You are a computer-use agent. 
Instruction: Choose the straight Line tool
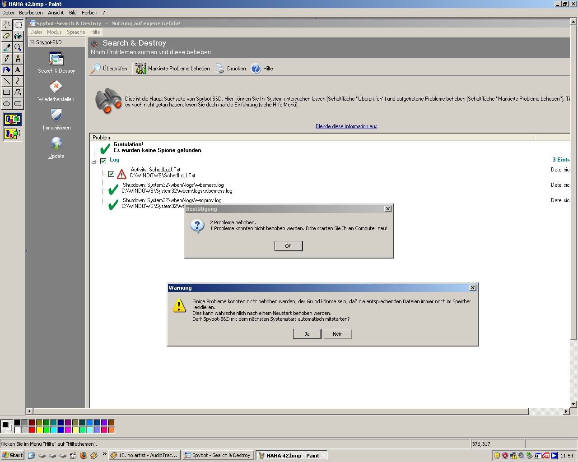click(x=7, y=81)
